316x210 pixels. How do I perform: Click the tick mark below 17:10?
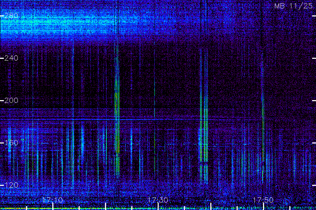[x=53, y=206]
